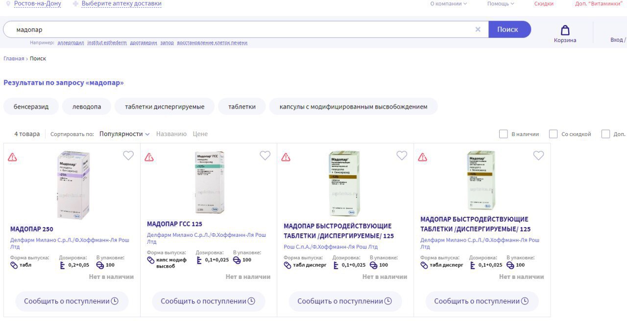
Task: Click example query запор
Action: click(167, 43)
